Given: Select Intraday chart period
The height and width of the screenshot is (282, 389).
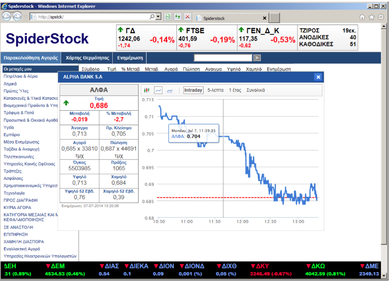Looking at the screenshot, I should (193, 90).
